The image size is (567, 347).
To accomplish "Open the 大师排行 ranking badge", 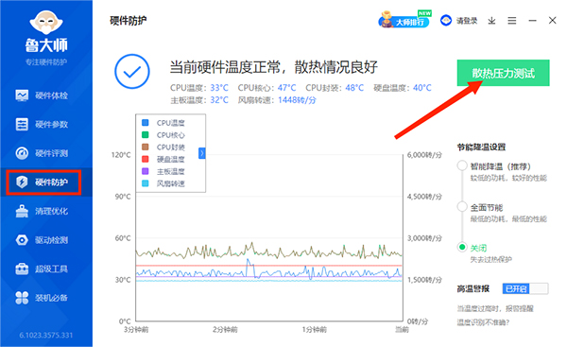I will [404, 20].
